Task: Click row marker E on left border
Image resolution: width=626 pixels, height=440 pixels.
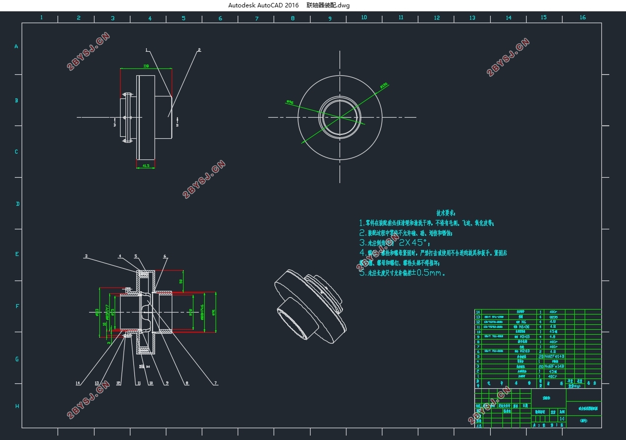Action: [x=17, y=254]
